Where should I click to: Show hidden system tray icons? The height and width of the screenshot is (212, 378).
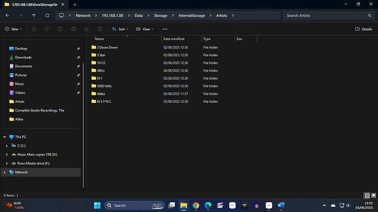(x=324, y=205)
